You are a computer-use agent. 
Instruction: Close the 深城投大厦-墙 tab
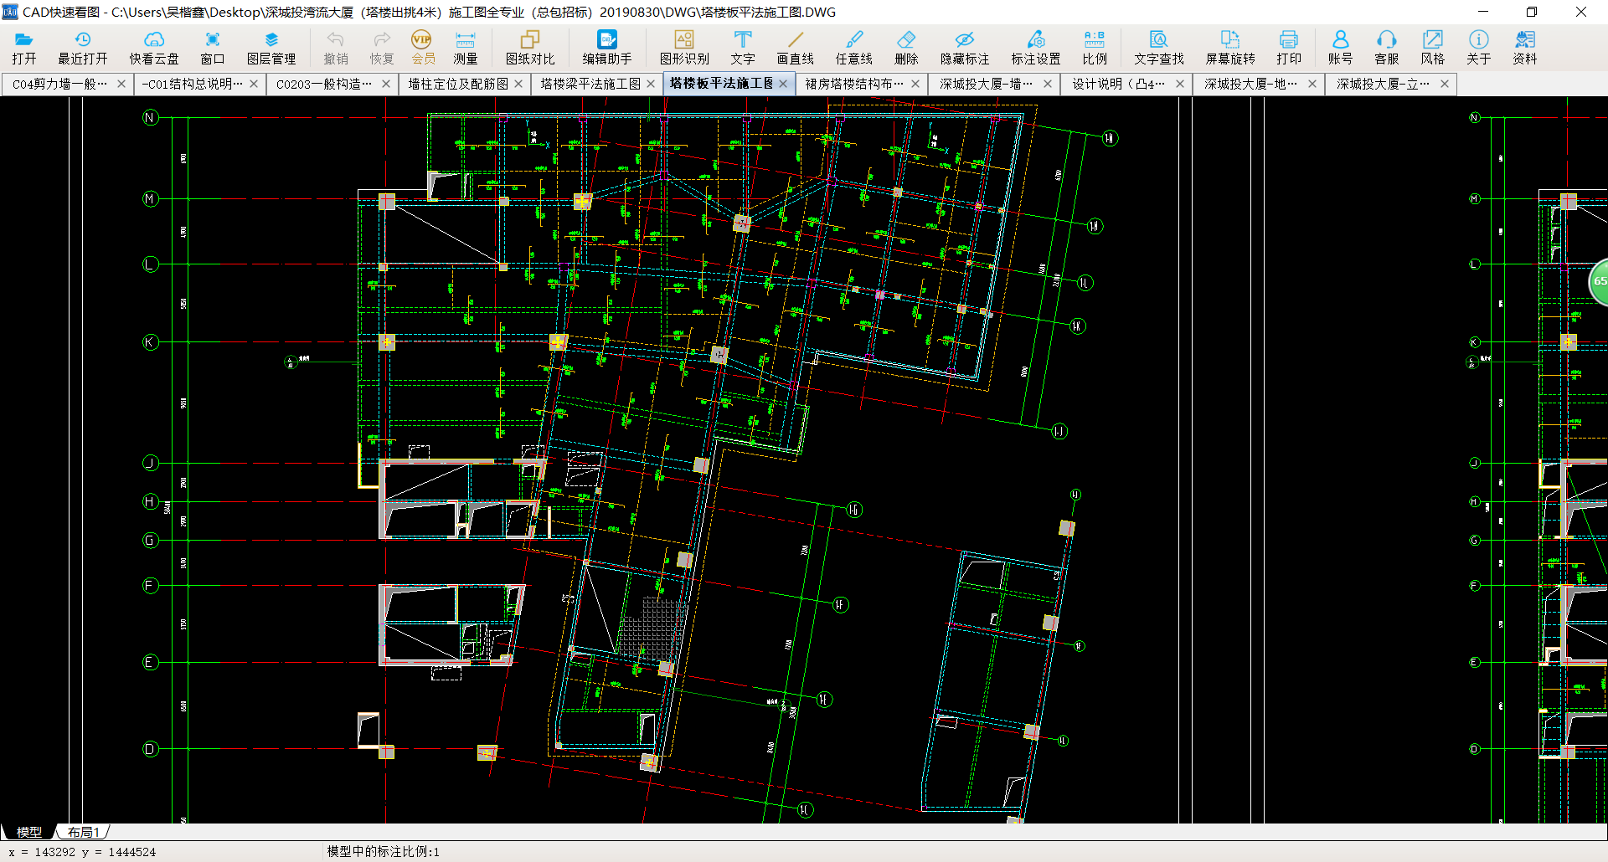pyautogui.click(x=1048, y=84)
